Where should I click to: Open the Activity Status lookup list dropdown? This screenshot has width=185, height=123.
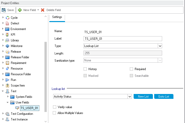pos(129,97)
